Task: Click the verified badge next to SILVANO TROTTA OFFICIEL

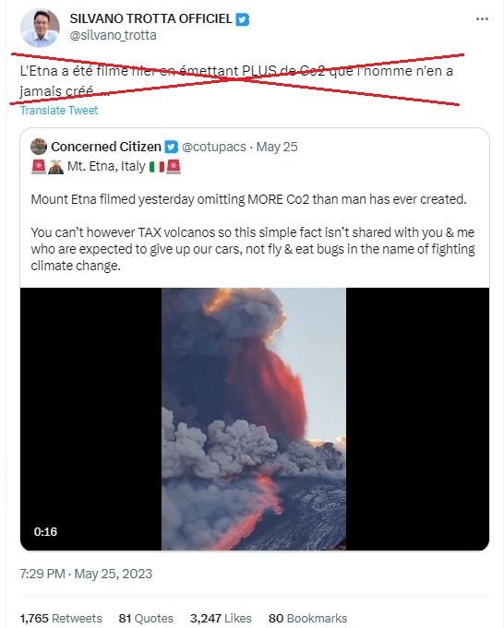Action: [242, 19]
